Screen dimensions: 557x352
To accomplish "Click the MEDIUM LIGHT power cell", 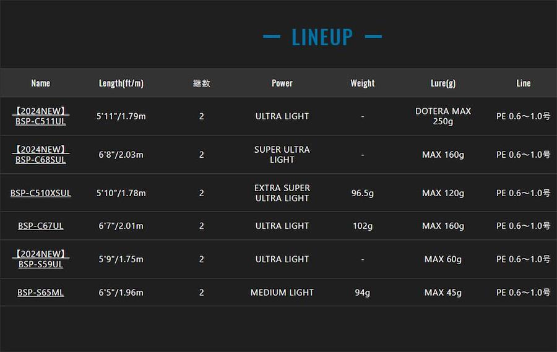I will click(282, 293).
